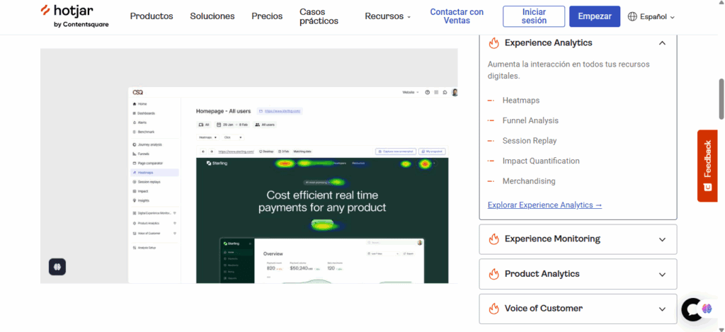Click the flame icon beside Experience Monitoring
This screenshot has width=725, height=332.
click(493, 239)
